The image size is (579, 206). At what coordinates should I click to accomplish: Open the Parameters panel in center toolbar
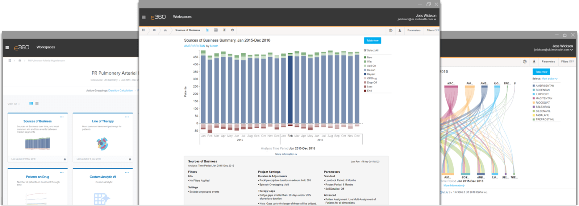[x=414, y=30]
